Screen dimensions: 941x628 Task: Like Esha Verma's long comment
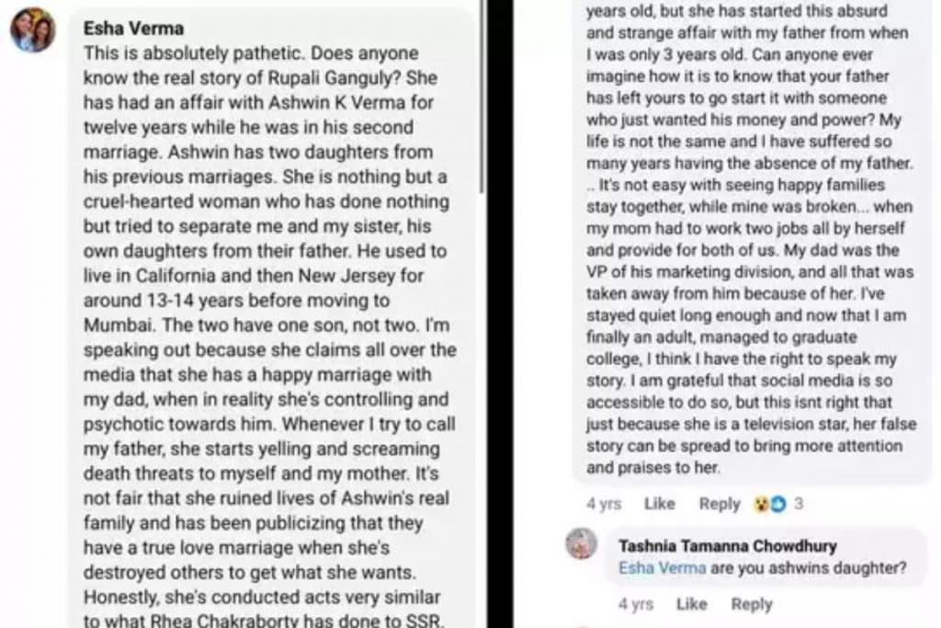(x=659, y=504)
